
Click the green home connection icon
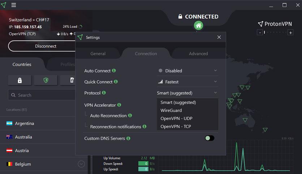(198, 26)
